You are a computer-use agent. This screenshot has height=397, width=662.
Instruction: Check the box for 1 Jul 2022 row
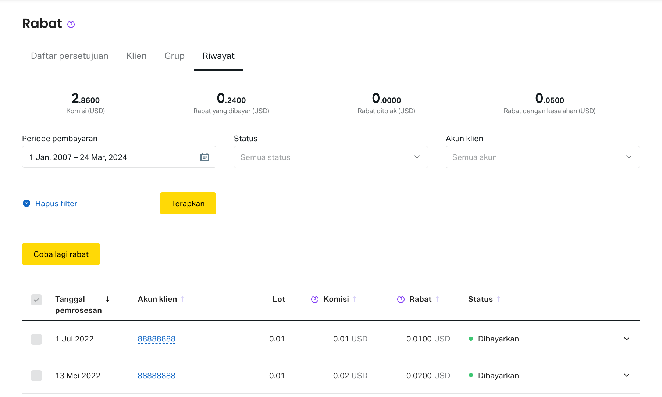36,339
